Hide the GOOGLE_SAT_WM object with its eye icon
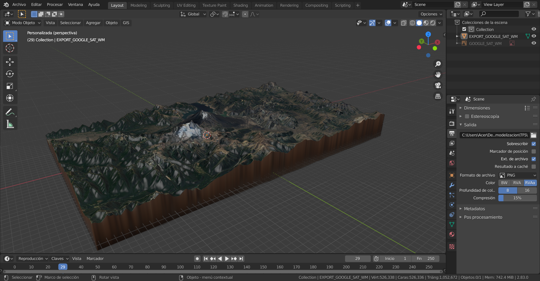 tap(534, 43)
